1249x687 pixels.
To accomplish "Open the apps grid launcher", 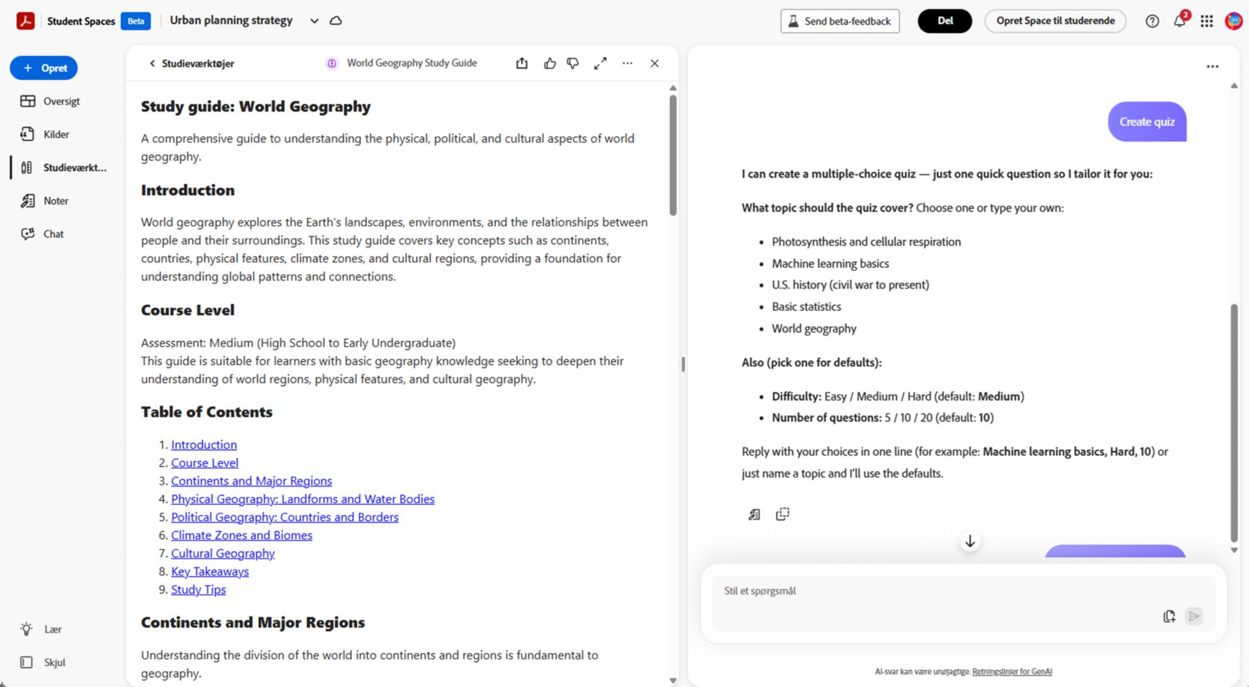I will coord(1207,21).
